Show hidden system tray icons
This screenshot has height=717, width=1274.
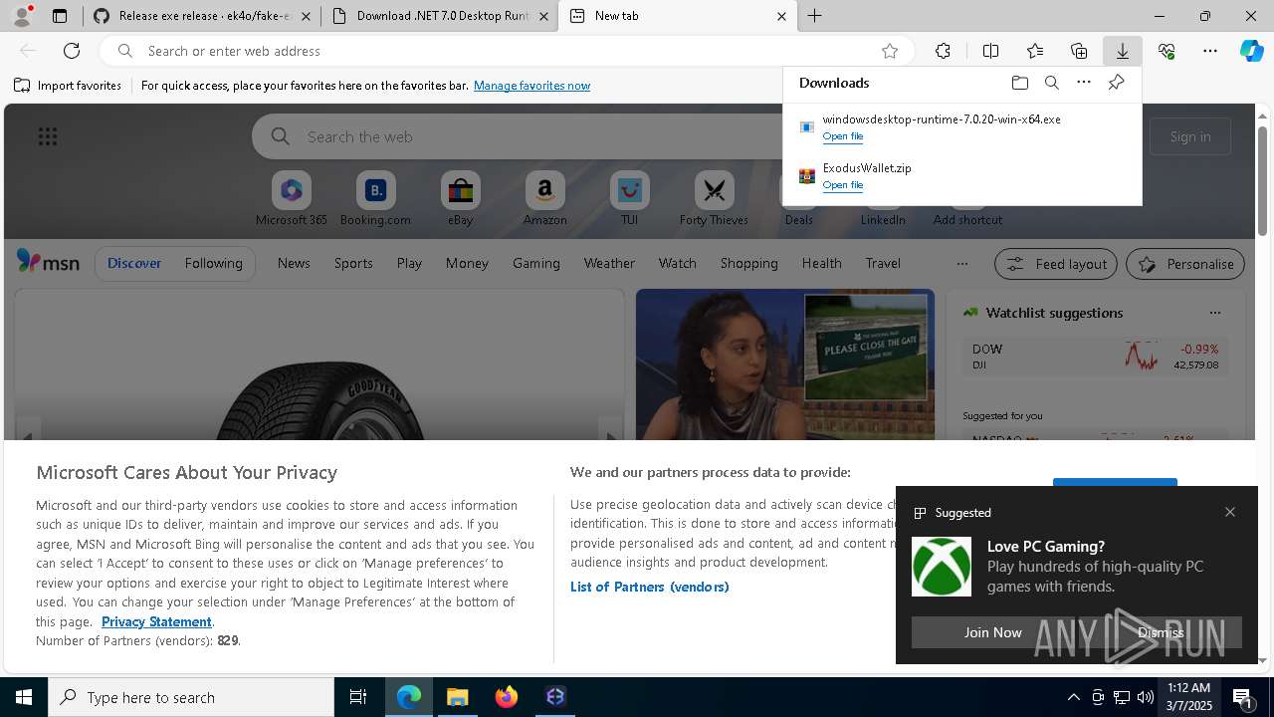click(1073, 697)
